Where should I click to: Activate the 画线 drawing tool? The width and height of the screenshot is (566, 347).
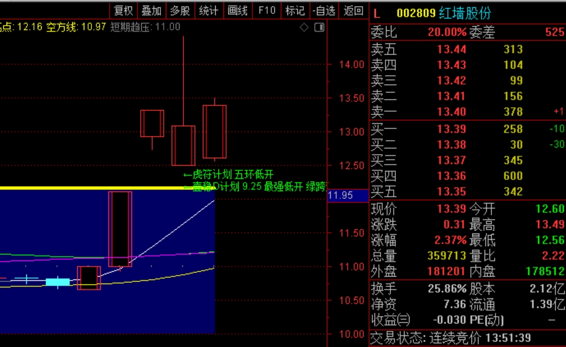pyautogui.click(x=238, y=10)
